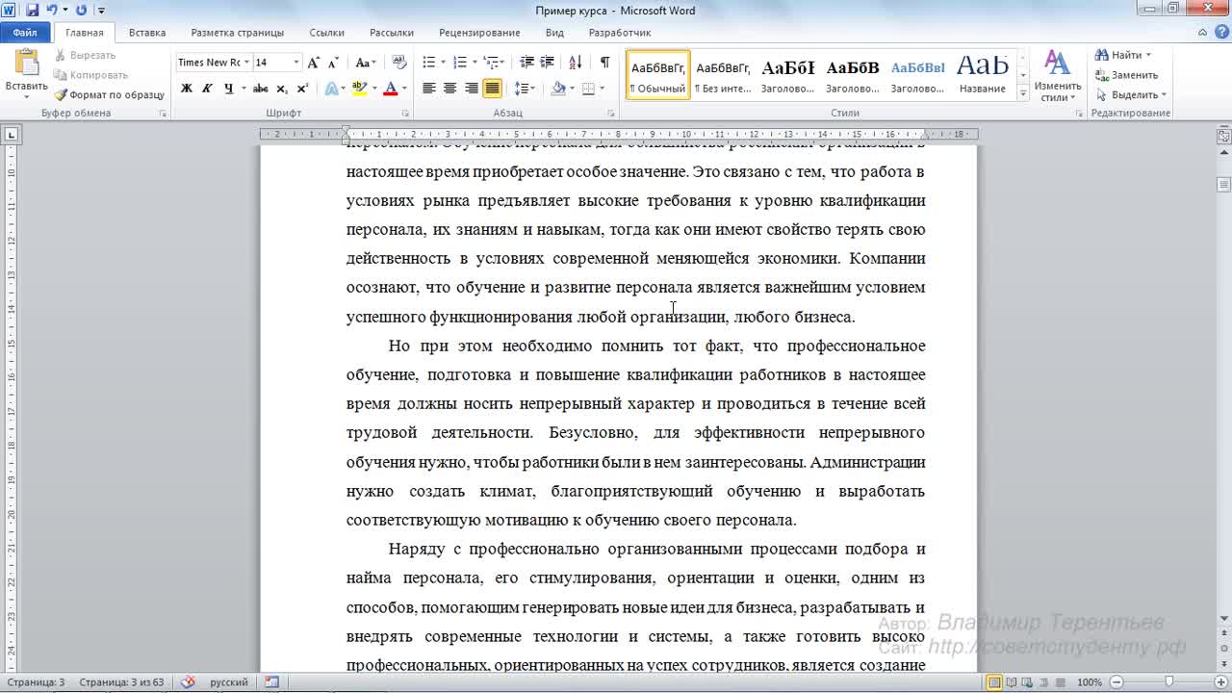Align text right
Image resolution: width=1232 pixels, height=693 pixels.
[471, 89]
